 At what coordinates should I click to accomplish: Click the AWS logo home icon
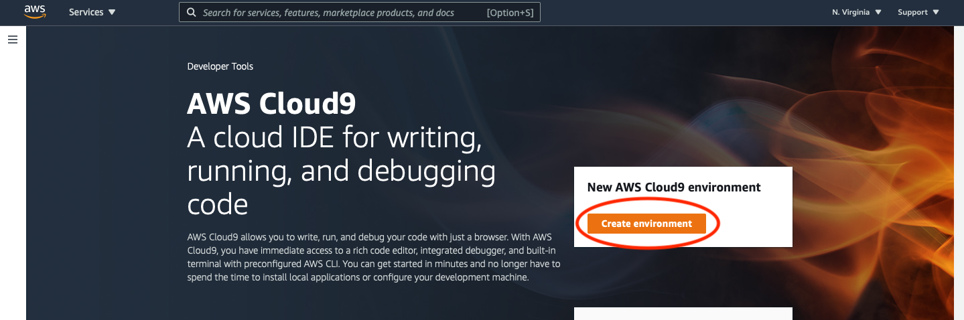tap(35, 12)
